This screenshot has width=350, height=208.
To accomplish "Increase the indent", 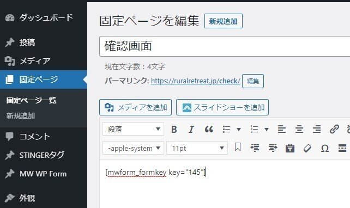I will click(273, 148).
